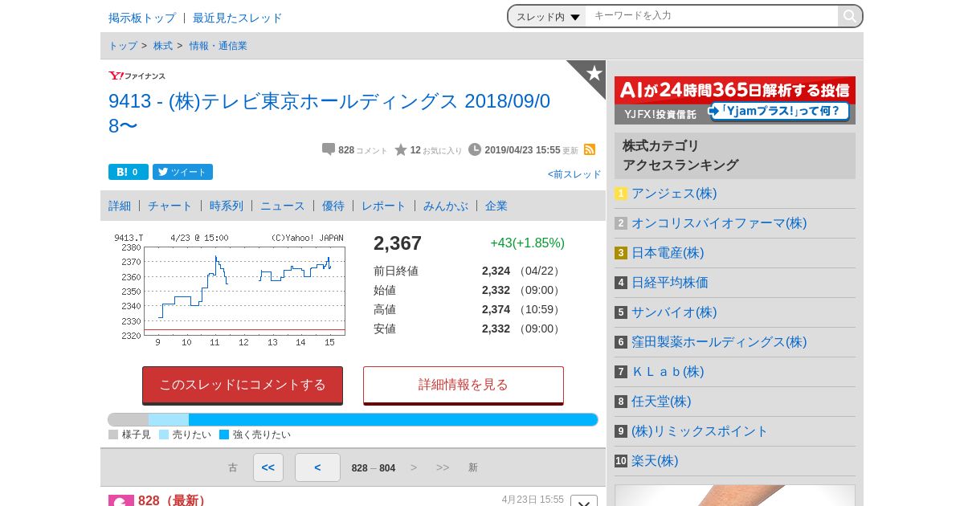Open 日本電産(株) ranking link
Viewport: 964px width, 506px height.
(x=668, y=253)
